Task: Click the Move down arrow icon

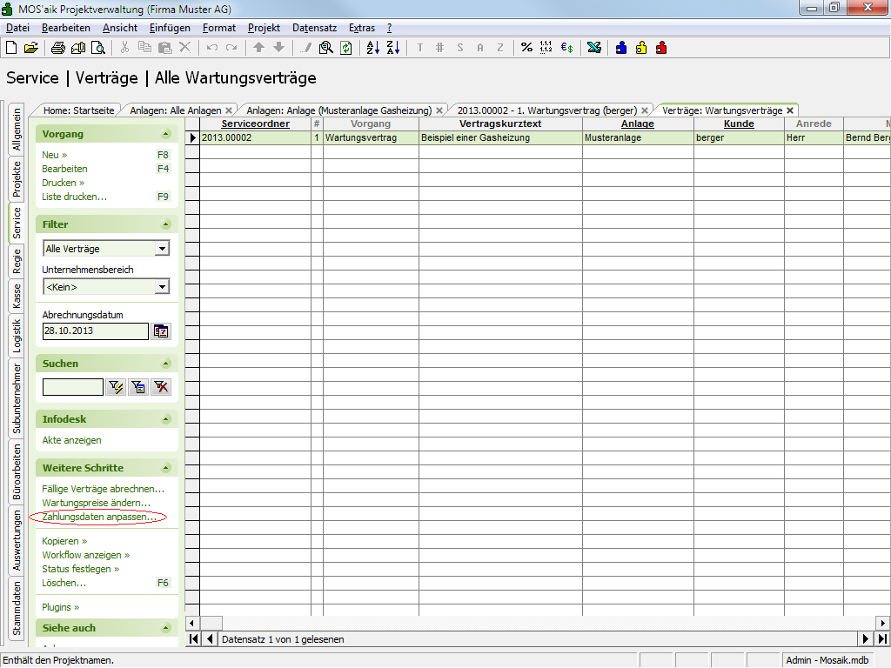Action: coord(278,48)
